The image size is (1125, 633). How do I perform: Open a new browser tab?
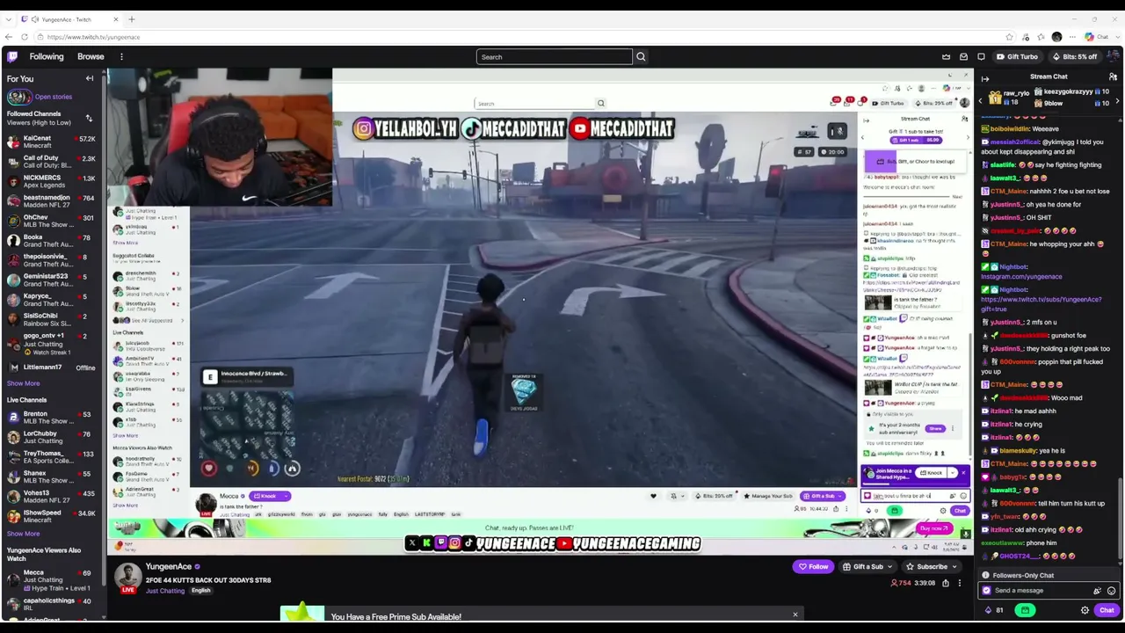coord(132,19)
